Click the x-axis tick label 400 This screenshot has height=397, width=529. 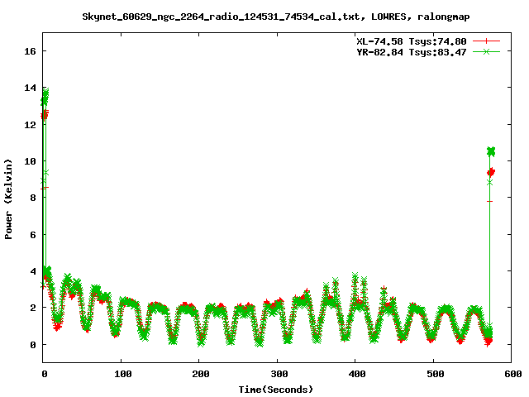tap(357, 374)
